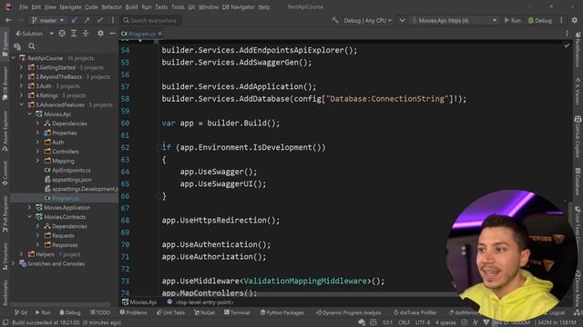Click the expand all icon in Solution panel

(x=74, y=34)
